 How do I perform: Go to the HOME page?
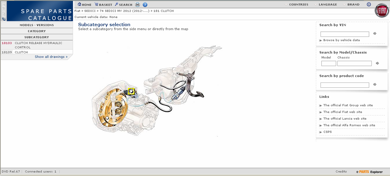click(85, 5)
